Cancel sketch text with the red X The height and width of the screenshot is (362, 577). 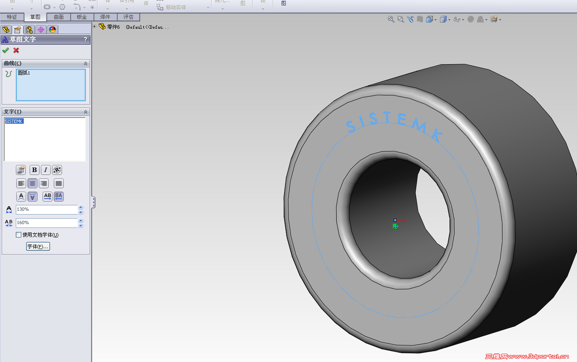coord(16,50)
